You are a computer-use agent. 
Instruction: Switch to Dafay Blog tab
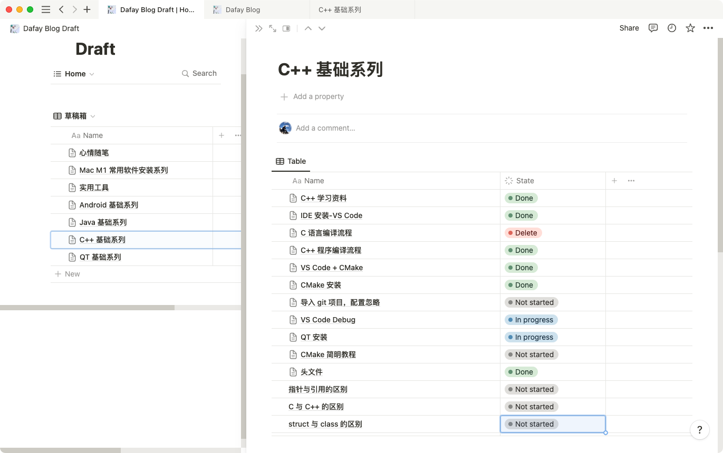coord(257,9)
